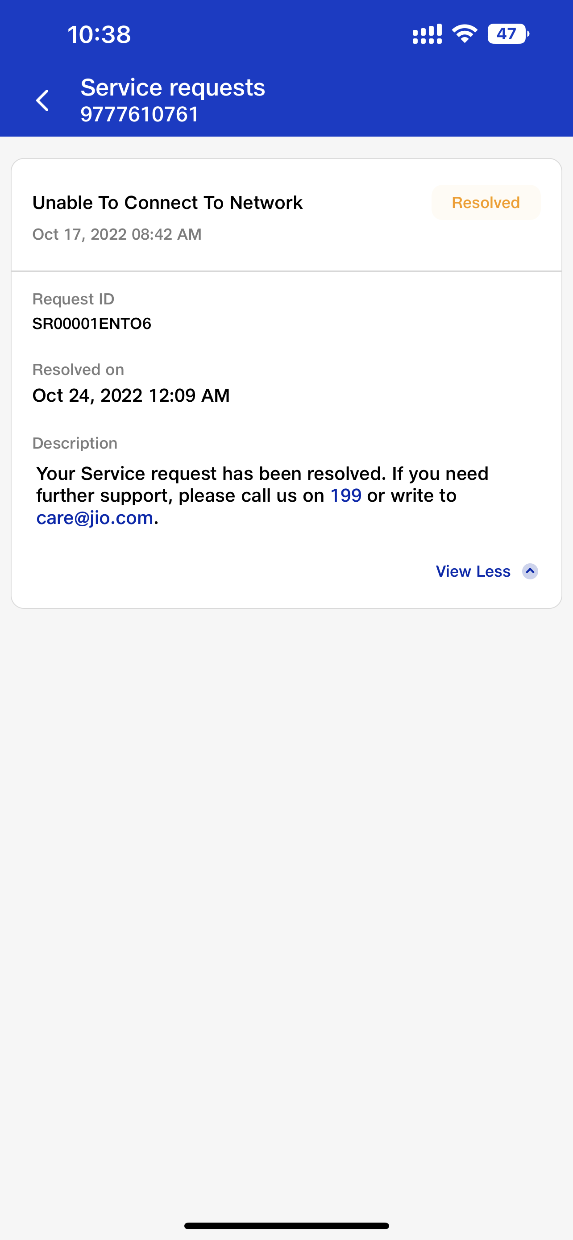Click the View Less text

click(473, 571)
